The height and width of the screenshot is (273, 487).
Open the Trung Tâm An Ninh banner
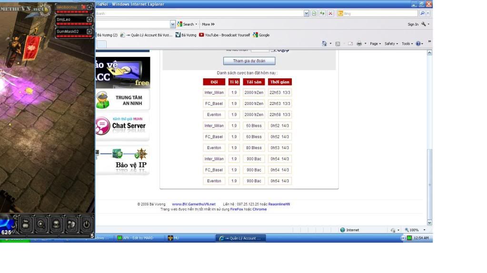pyautogui.click(x=123, y=100)
